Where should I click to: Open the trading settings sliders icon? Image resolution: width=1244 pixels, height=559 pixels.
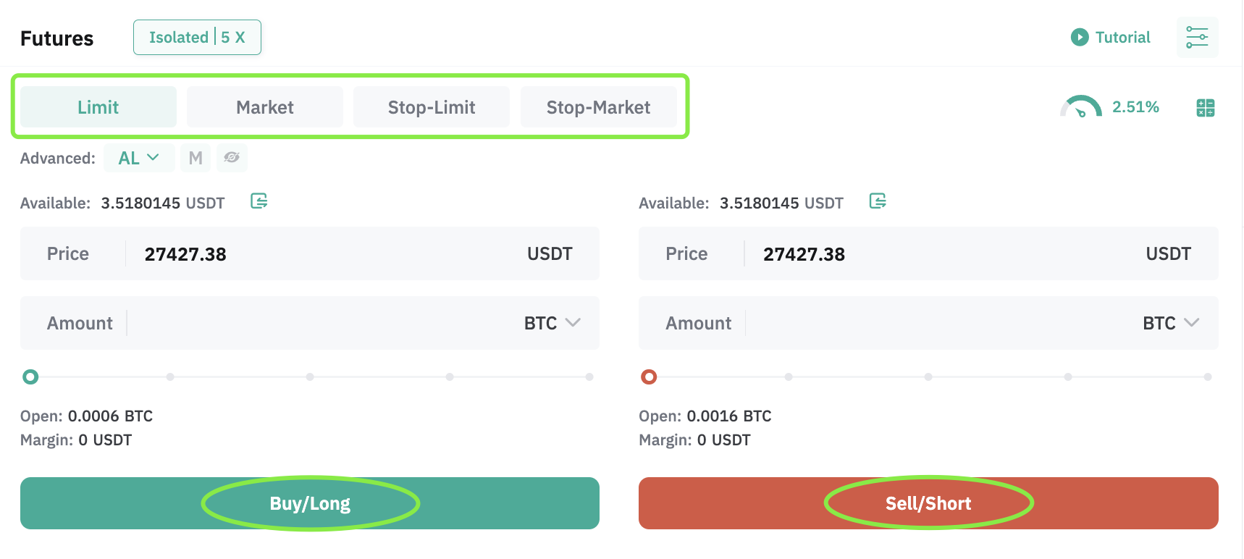point(1197,37)
